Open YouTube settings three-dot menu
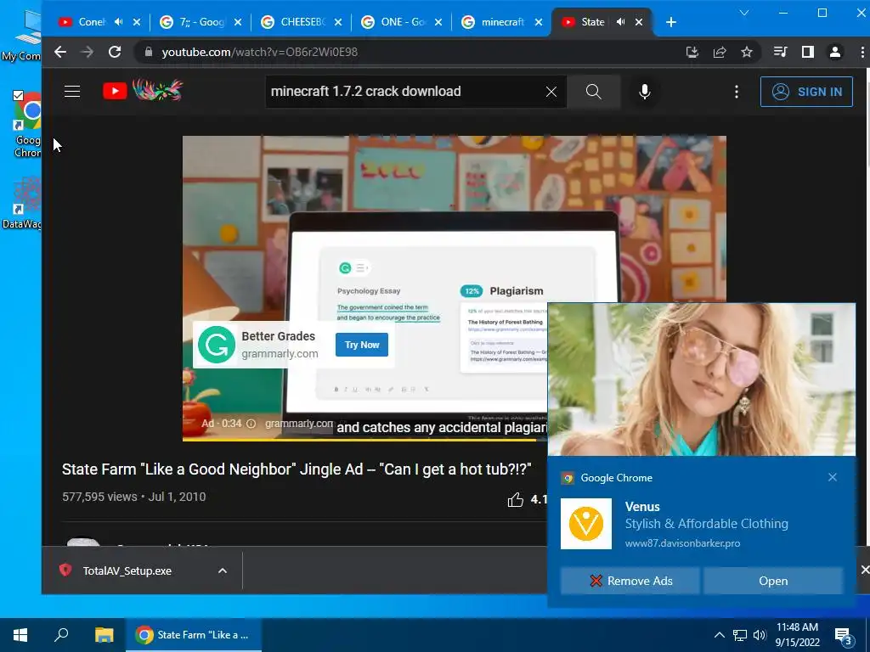 click(737, 92)
